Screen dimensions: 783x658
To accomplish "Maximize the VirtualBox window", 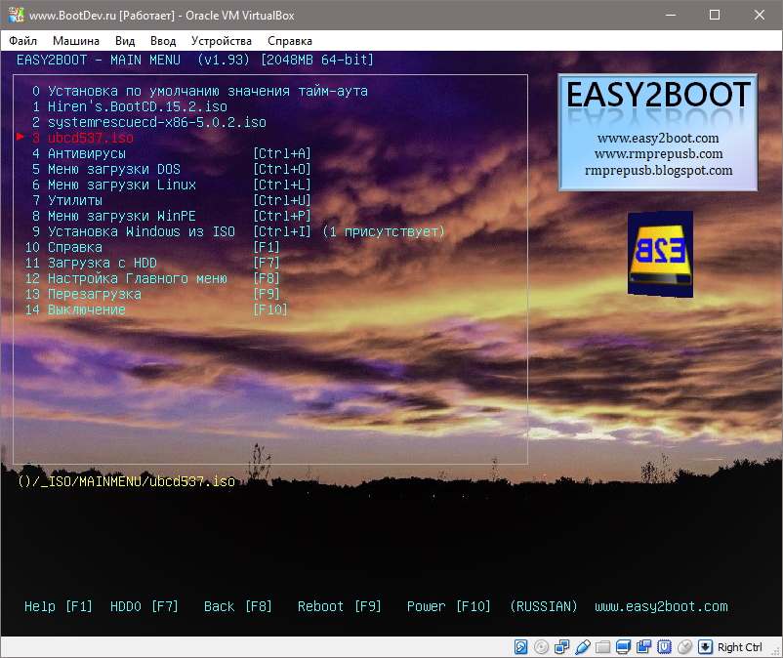I will tap(715, 15).
